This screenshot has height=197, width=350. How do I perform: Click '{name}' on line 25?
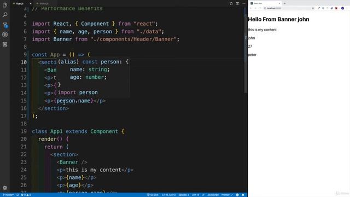click(x=75, y=177)
